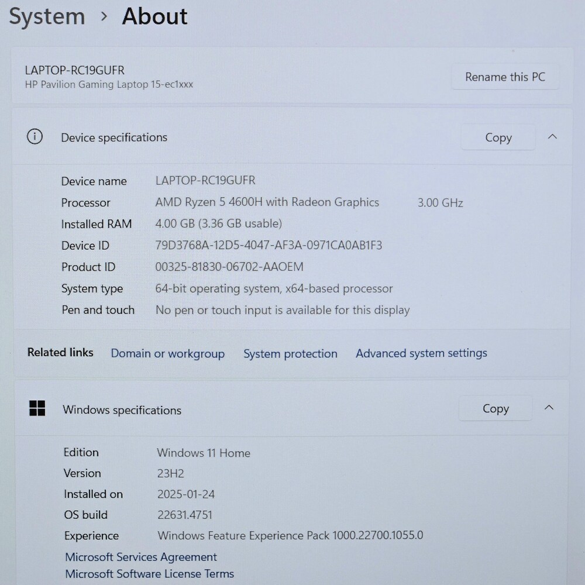Click the Product ID row label
The image size is (585, 585).
88,267
